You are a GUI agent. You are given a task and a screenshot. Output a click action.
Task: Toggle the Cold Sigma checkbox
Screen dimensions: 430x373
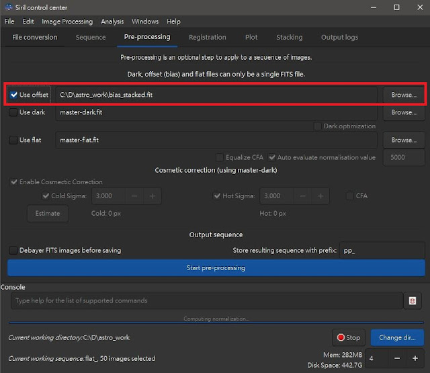(x=46, y=196)
